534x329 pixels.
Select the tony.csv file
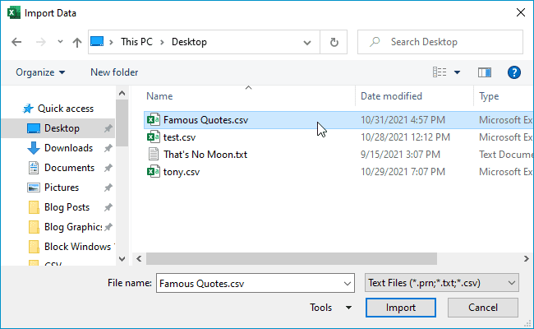[182, 172]
